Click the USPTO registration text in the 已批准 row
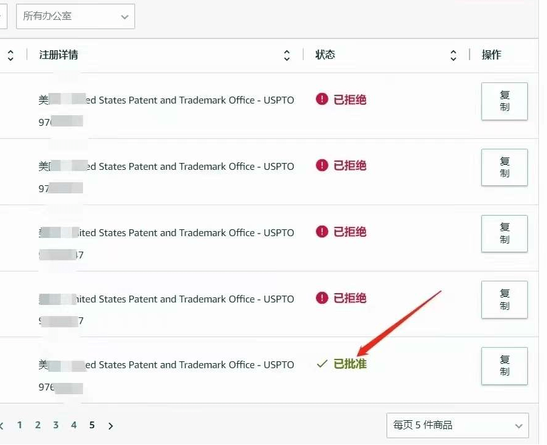This screenshot has height=445, width=547. (167, 364)
